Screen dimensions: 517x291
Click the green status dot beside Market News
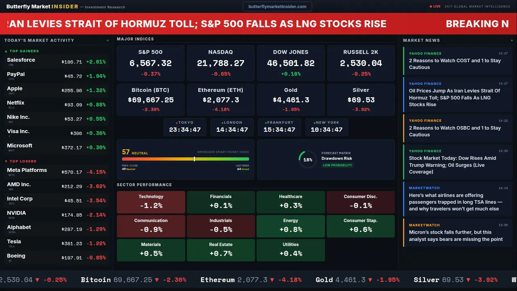click(512, 40)
